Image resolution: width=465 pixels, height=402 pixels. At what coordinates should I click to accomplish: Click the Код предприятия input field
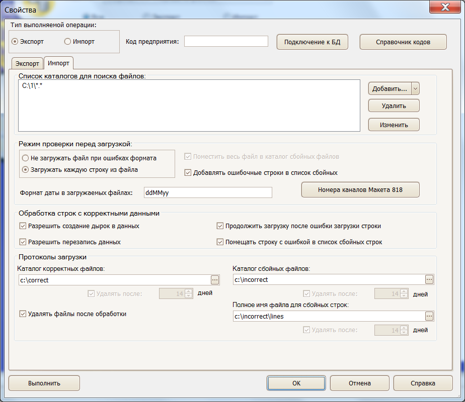point(226,41)
